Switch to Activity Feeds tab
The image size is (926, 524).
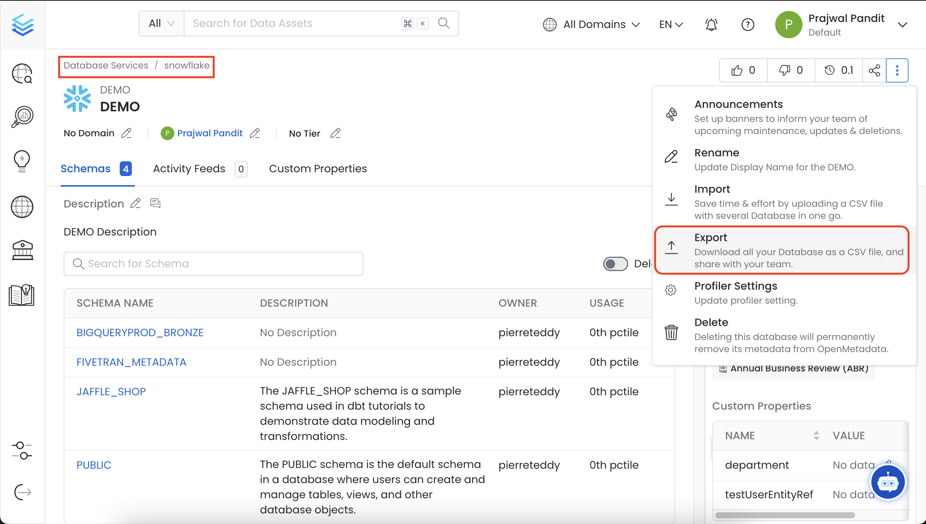coord(189,169)
